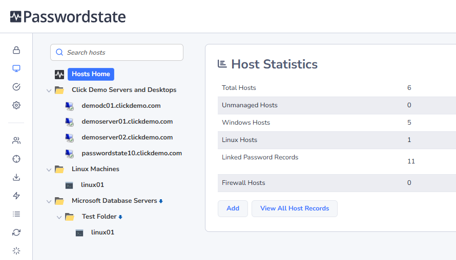Click the Windows Hosts row label
The width and height of the screenshot is (456, 260).
[x=246, y=123]
